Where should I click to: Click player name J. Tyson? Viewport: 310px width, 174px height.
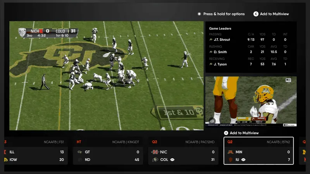pyautogui.click(x=220, y=64)
